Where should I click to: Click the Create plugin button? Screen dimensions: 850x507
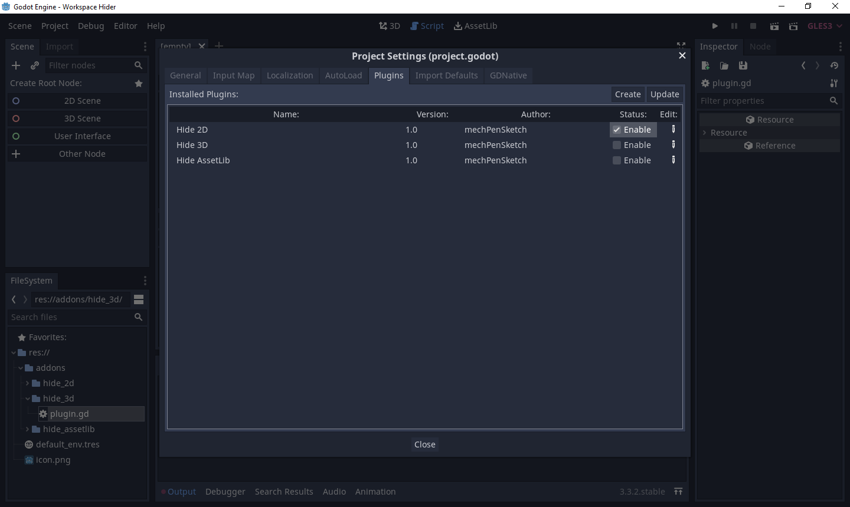point(628,94)
